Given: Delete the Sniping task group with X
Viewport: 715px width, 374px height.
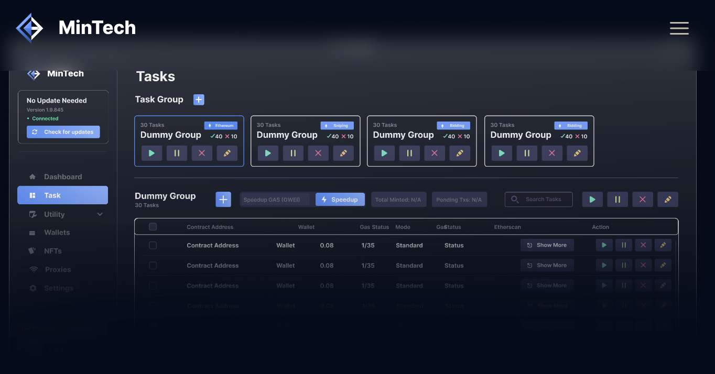Looking at the screenshot, I should click(x=318, y=153).
